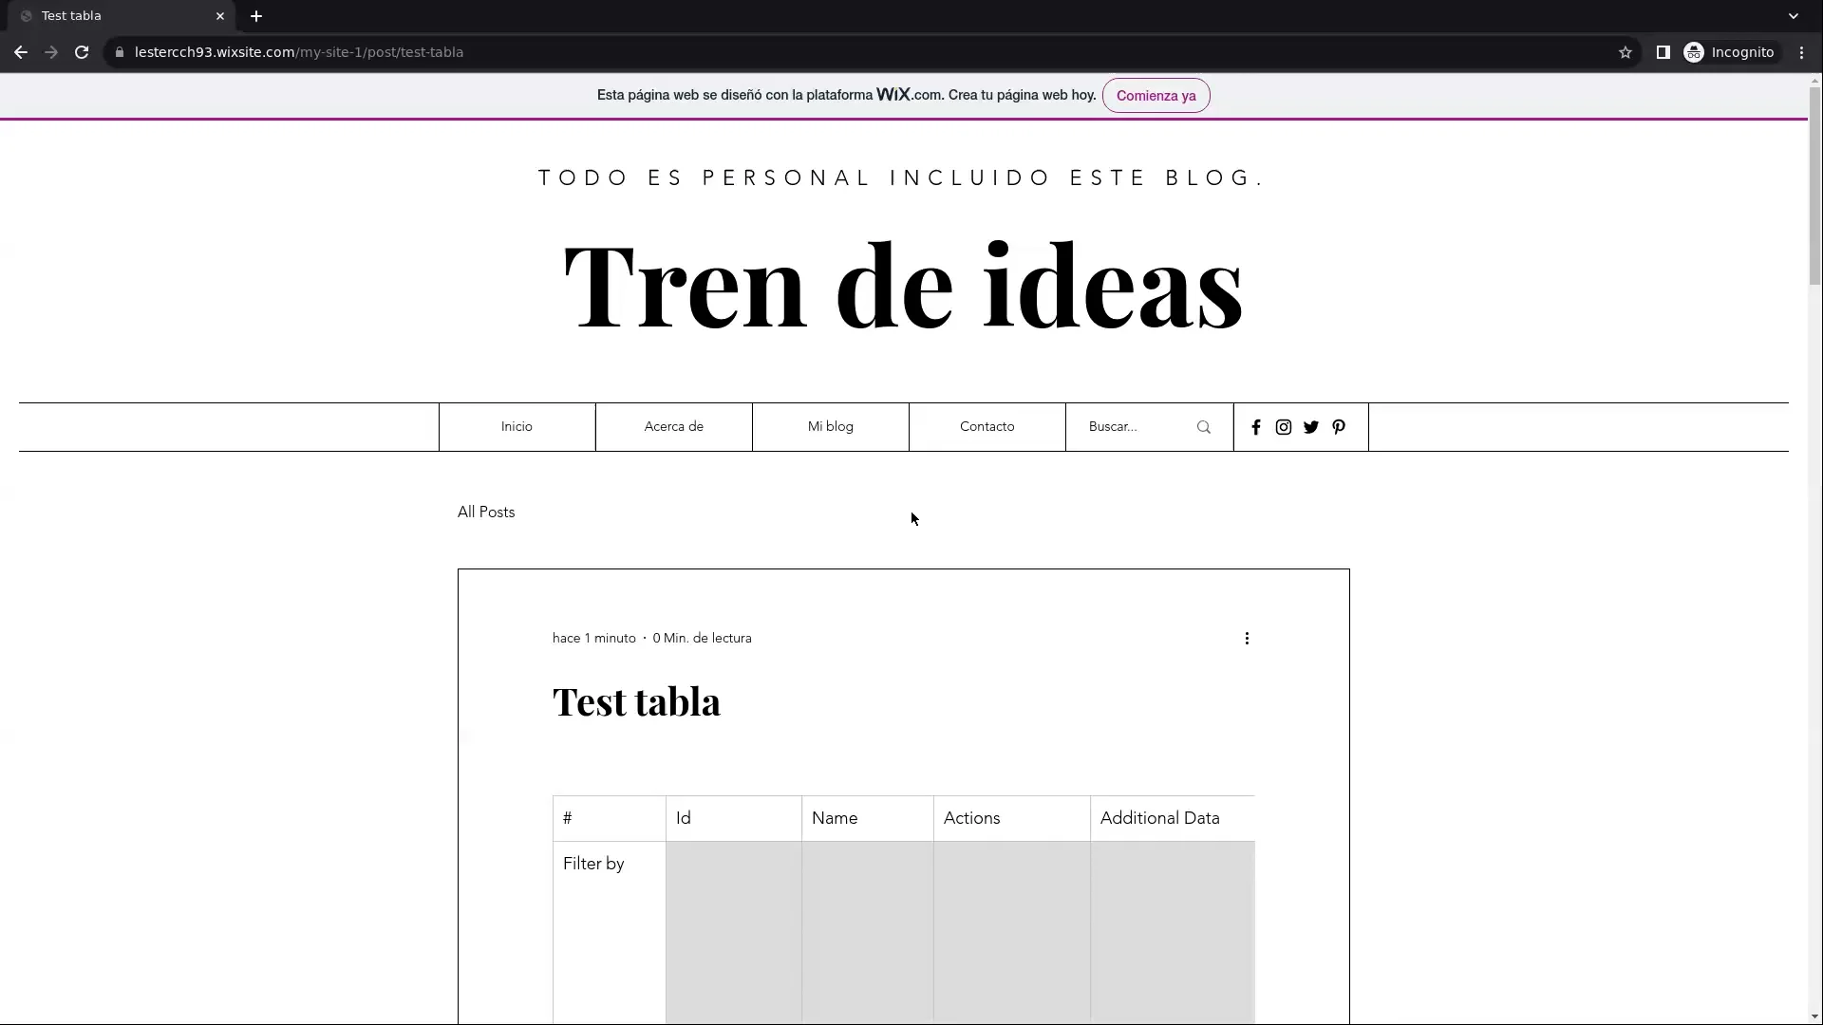The width and height of the screenshot is (1823, 1025).
Task: Open a new browser tab
Action: tap(256, 16)
